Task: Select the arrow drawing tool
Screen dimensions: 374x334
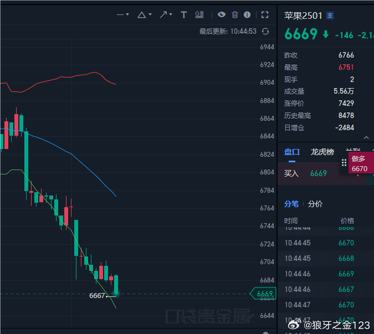Action: click(x=163, y=15)
